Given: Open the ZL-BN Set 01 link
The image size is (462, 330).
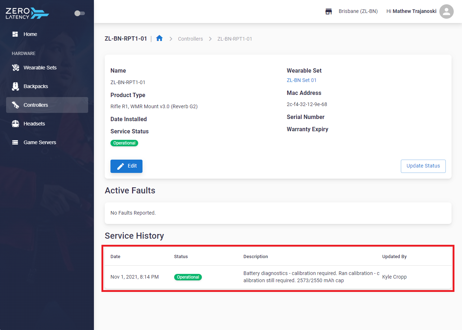Looking at the screenshot, I should pyautogui.click(x=302, y=80).
